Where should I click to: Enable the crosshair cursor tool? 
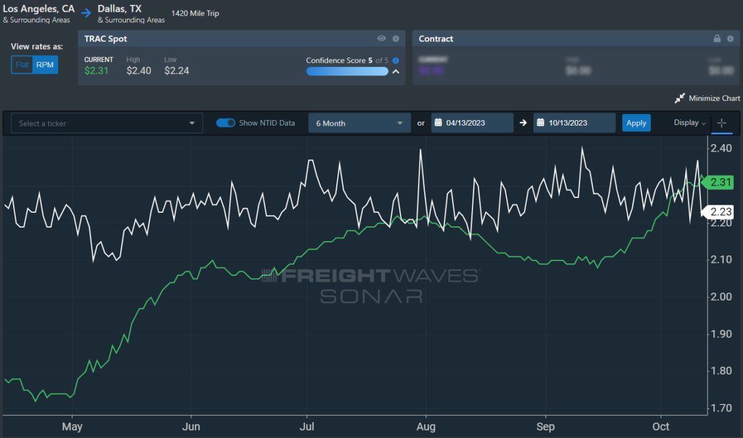[x=721, y=123]
